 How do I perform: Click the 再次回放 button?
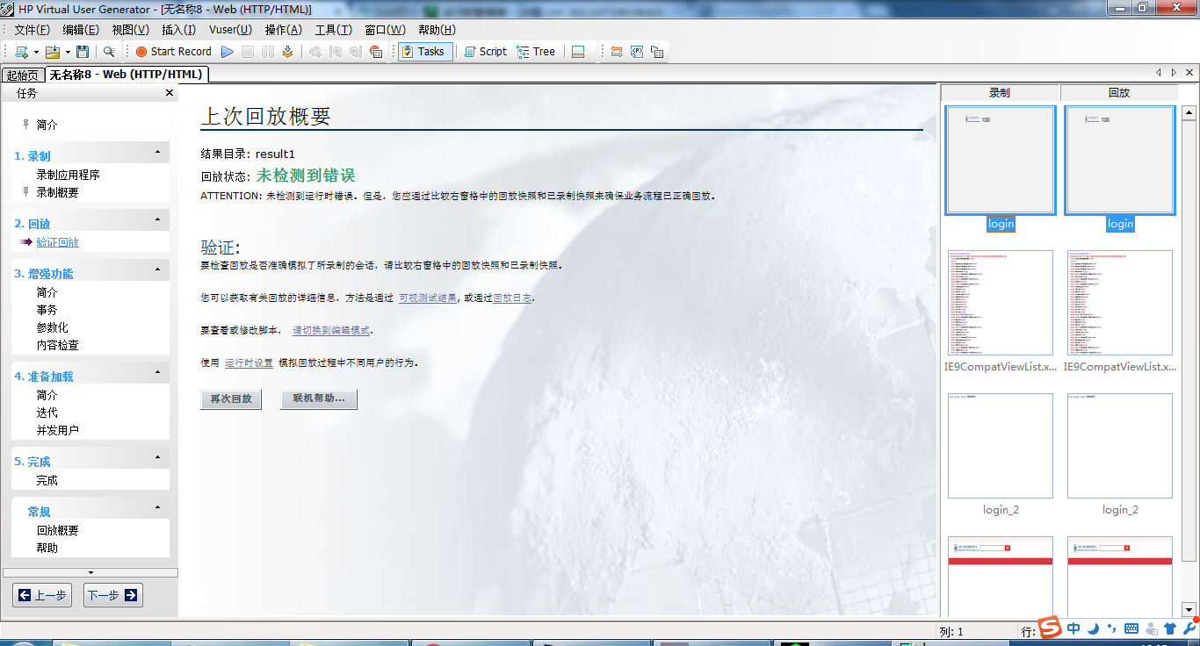click(x=231, y=399)
